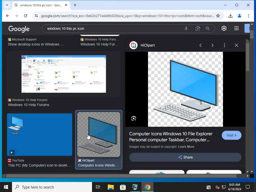Open Google quick settings gear
Viewport: 256px width, 192px height.
[x=224, y=28]
